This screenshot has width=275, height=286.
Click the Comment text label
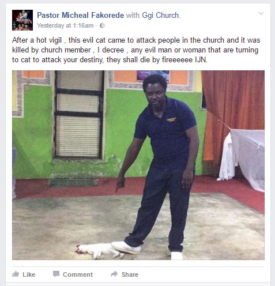pos(78,274)
